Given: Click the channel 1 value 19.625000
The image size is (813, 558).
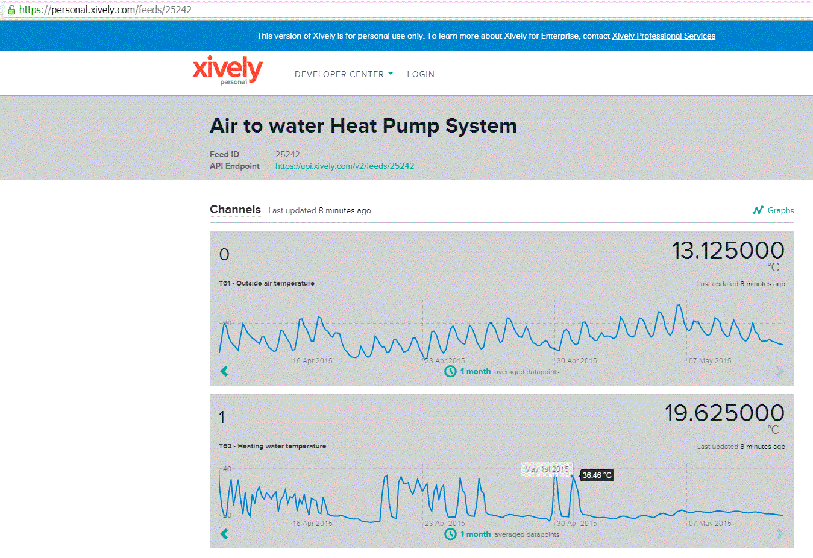Looking at the screenshot, I should [724, 413].
